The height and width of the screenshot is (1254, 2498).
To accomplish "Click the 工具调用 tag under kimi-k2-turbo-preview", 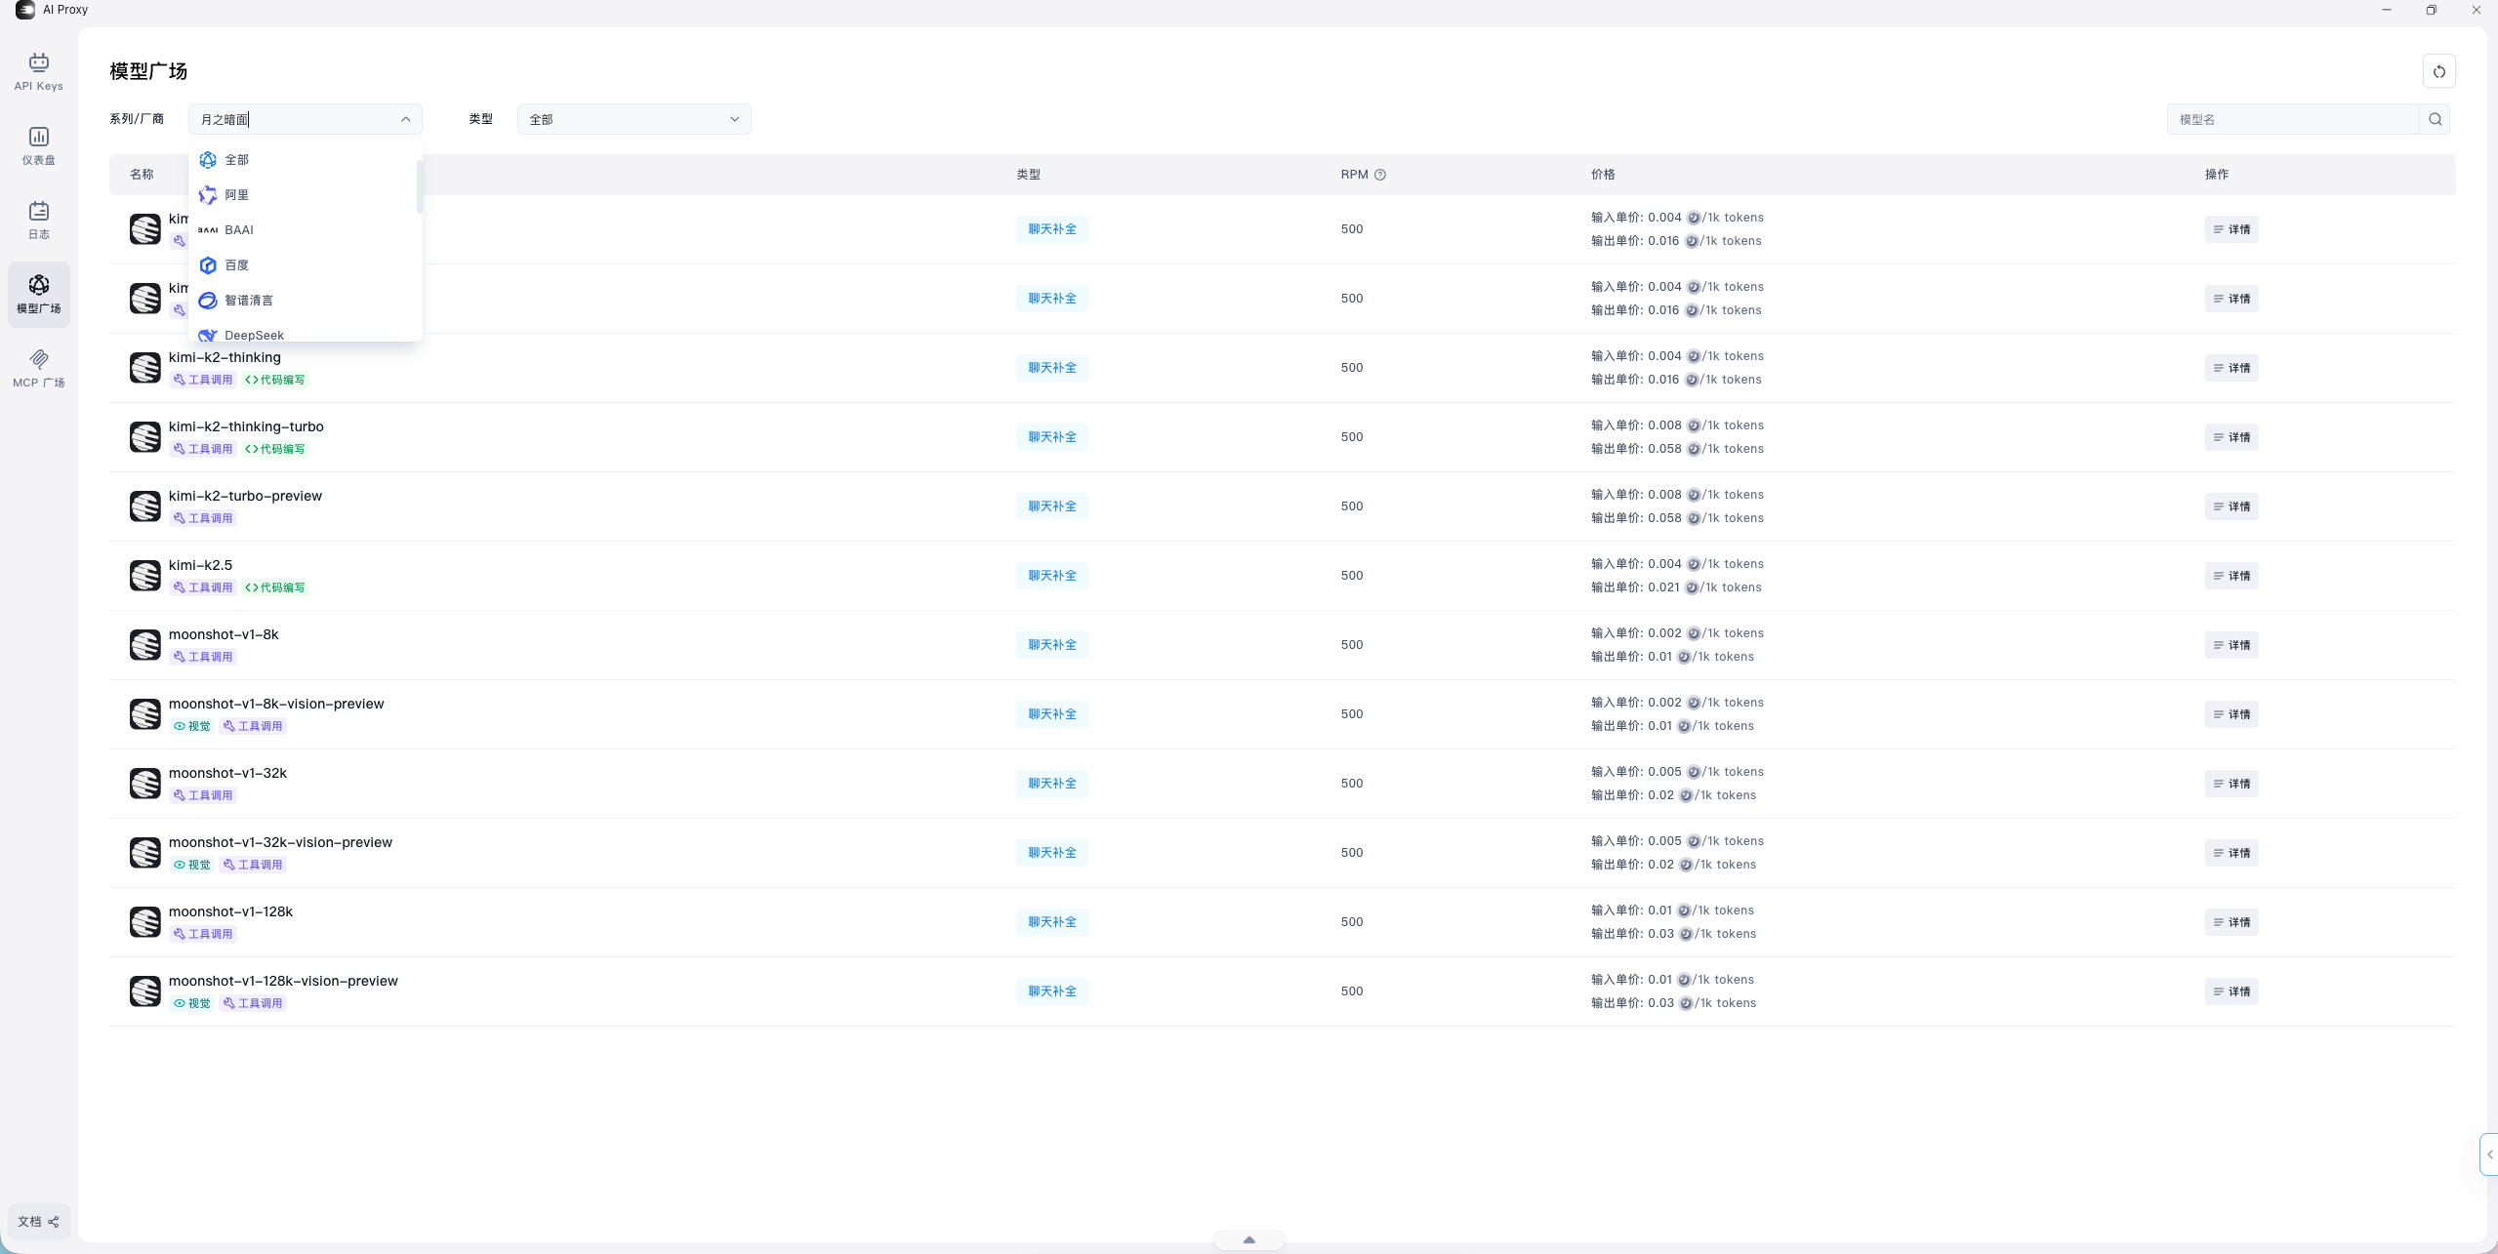I will [203, 518].
